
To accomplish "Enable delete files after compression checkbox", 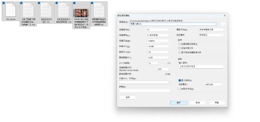I will point(180,52).
